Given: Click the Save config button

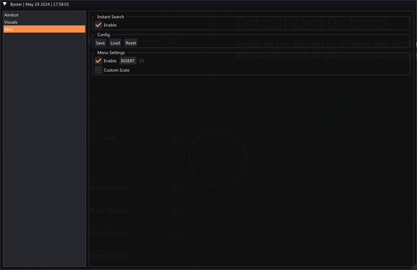Looking at the screenshot, I should (100, 43).
